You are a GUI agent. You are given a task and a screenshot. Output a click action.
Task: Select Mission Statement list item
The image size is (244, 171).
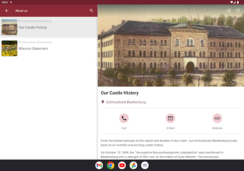coord(49,48)
